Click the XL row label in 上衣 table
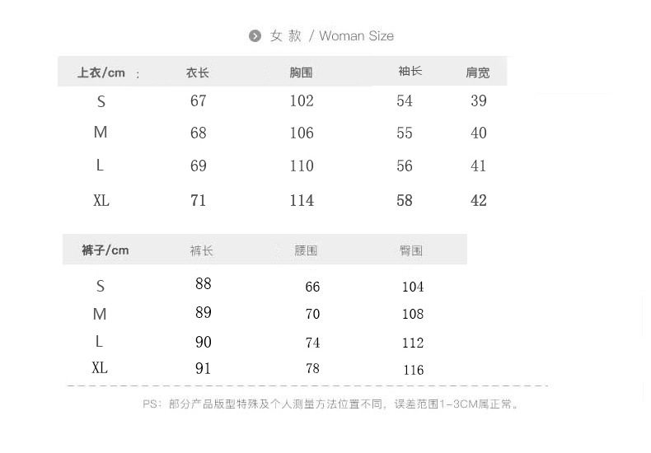651x453 pixels. coord(101,200)
